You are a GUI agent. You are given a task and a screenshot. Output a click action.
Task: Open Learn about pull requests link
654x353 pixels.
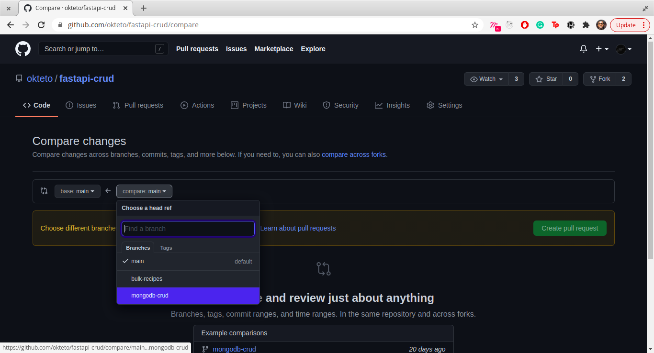coord(298,228)
